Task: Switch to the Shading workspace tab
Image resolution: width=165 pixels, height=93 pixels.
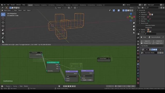Action: [x=68, y=5]
